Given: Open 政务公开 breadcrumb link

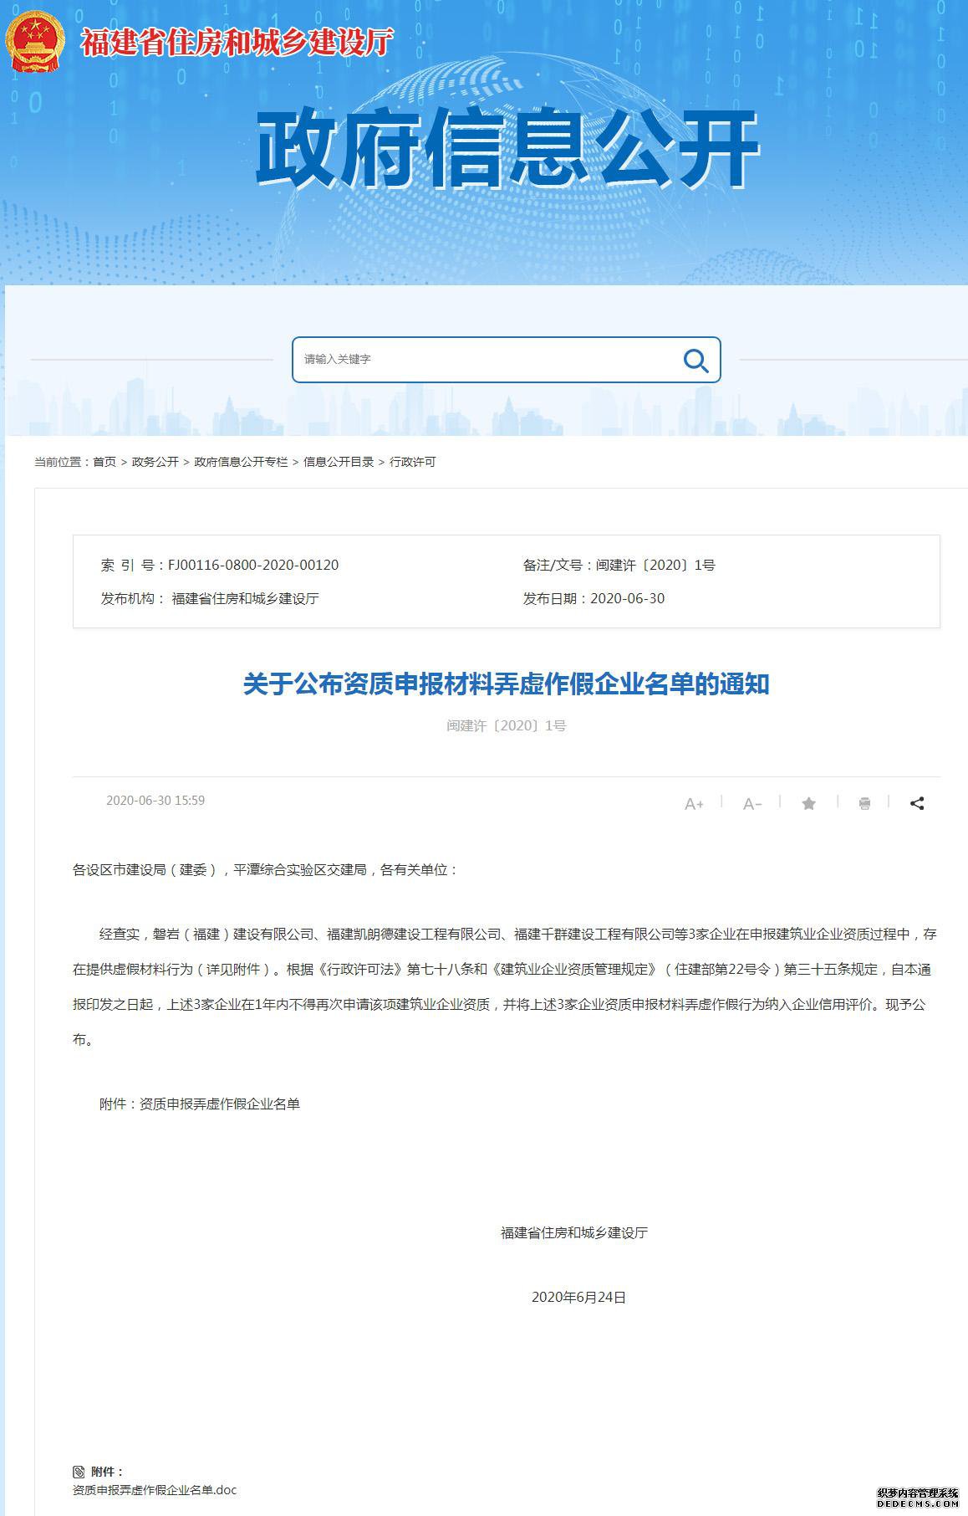Looking at the screenshot, I should pos(155,462).
